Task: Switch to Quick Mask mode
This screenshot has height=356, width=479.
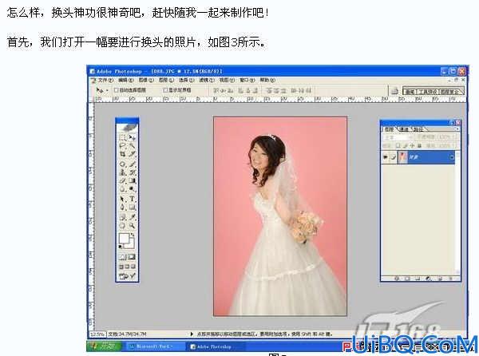Action: click(x=132, y=257)
